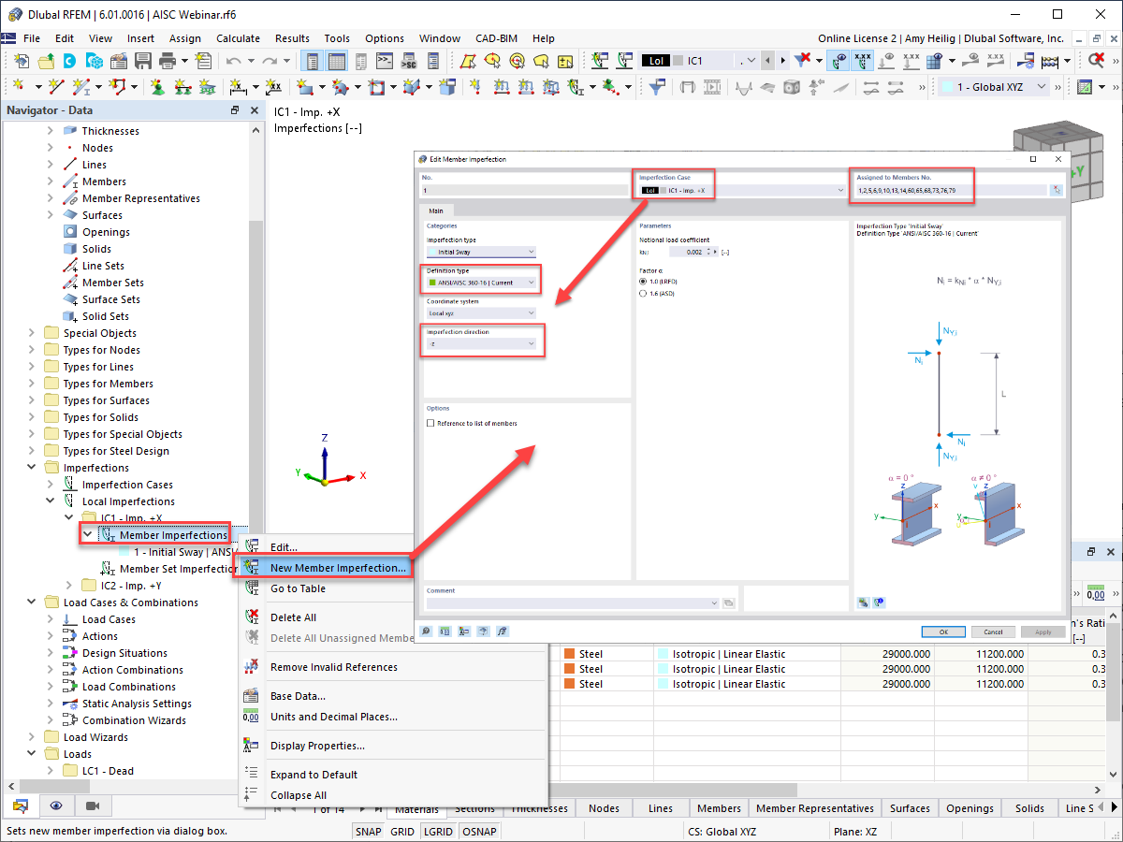1123x842 pixels.
Task: Toggle SNAP in the status bar
Action: [369, 831]
